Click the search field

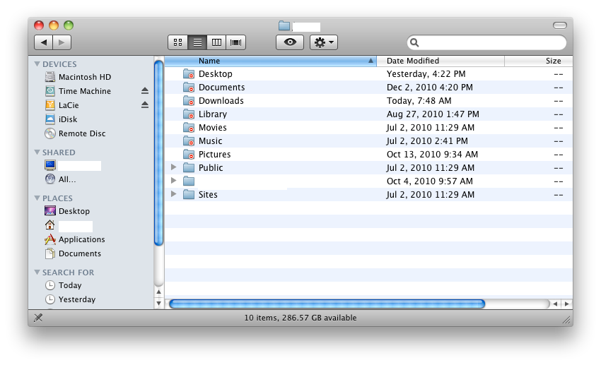[486, 42]
